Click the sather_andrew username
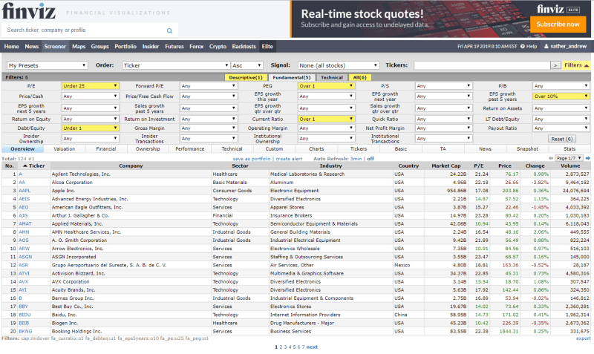This screenshot has width=594, height=354. pyautogui.click(x=568, y=46)
